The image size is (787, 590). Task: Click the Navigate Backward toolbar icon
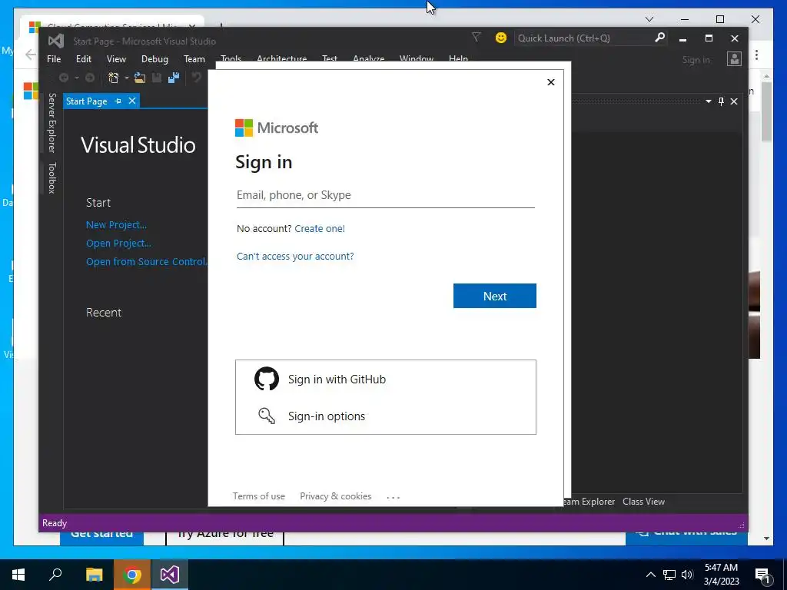[64, 78]
